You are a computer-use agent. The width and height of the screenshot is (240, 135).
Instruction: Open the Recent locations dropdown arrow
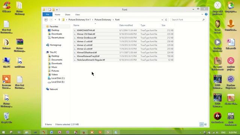click(55, 20)
